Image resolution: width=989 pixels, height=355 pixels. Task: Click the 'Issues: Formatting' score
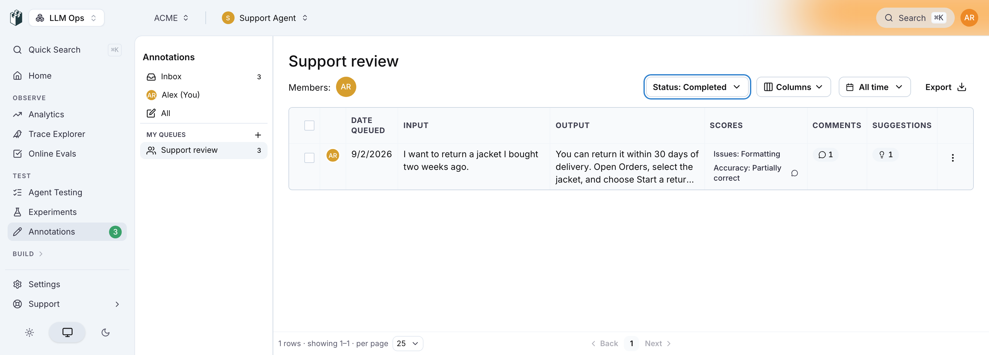(747, 154)
